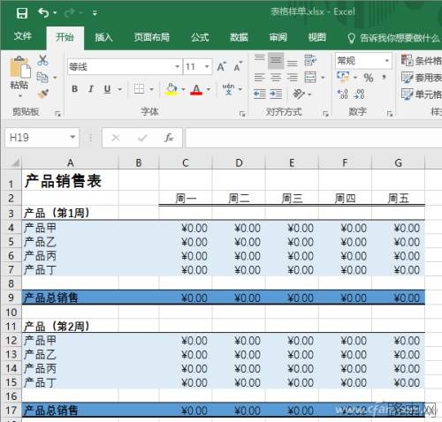Customize the Quick Access Toolbar
Viewport: 442px width, 422px height.
click(95, 13)
